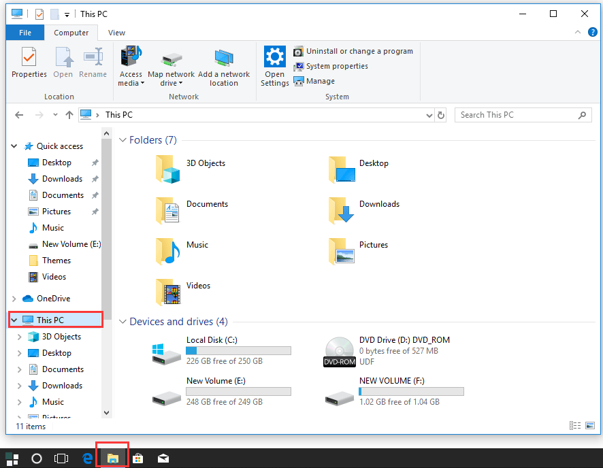Open New Volume (E:) in sidebar

click(71, 244)
